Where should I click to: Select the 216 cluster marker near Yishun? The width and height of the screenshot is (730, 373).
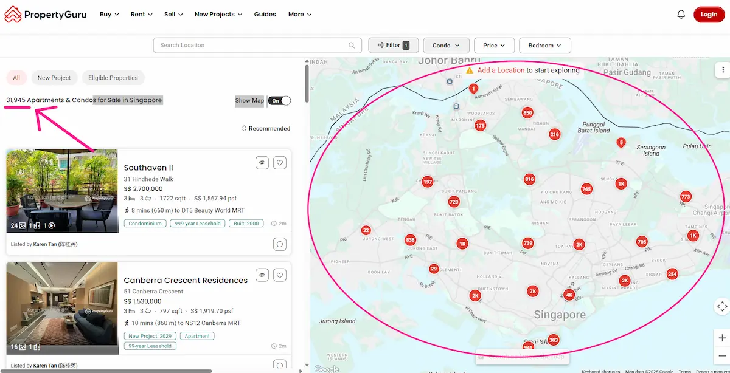click(x=554, y=134)
